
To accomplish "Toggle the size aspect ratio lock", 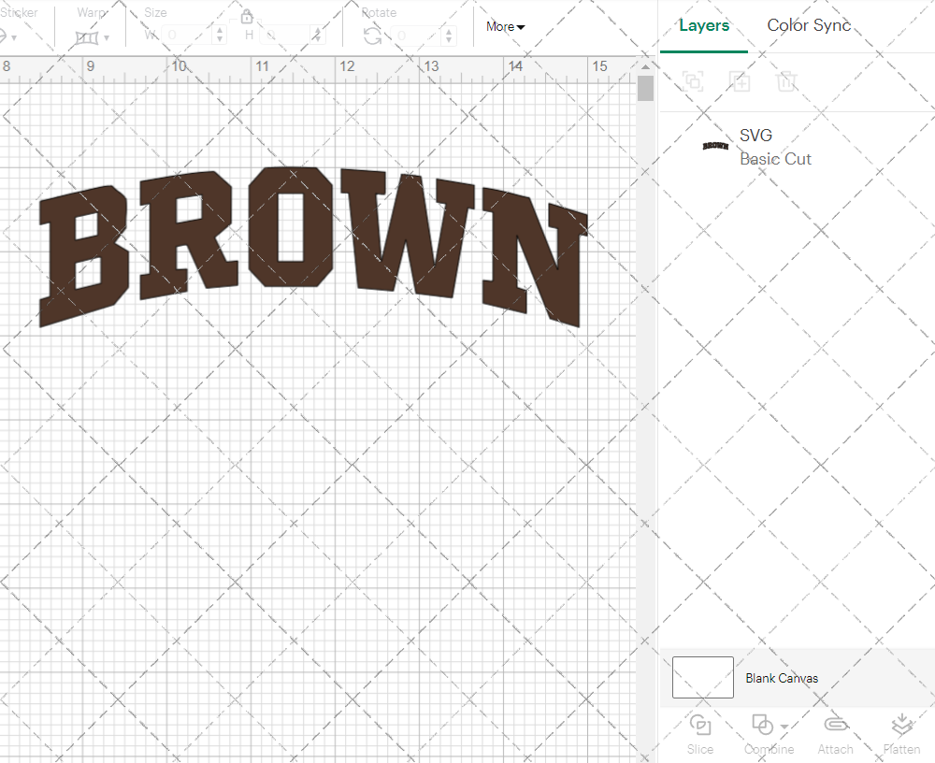I will click(x=246, y=16).
